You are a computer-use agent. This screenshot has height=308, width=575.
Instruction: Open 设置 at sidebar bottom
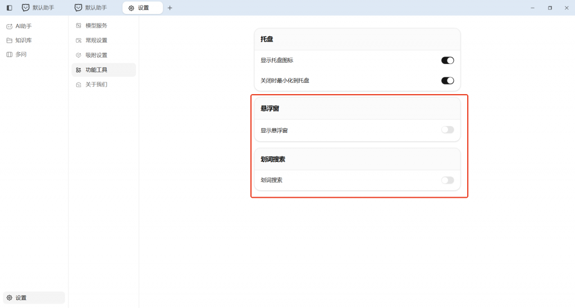pos(34,298)
